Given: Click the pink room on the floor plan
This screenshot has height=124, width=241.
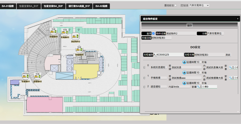Looking at the screenshot, I should click(44, 105).
